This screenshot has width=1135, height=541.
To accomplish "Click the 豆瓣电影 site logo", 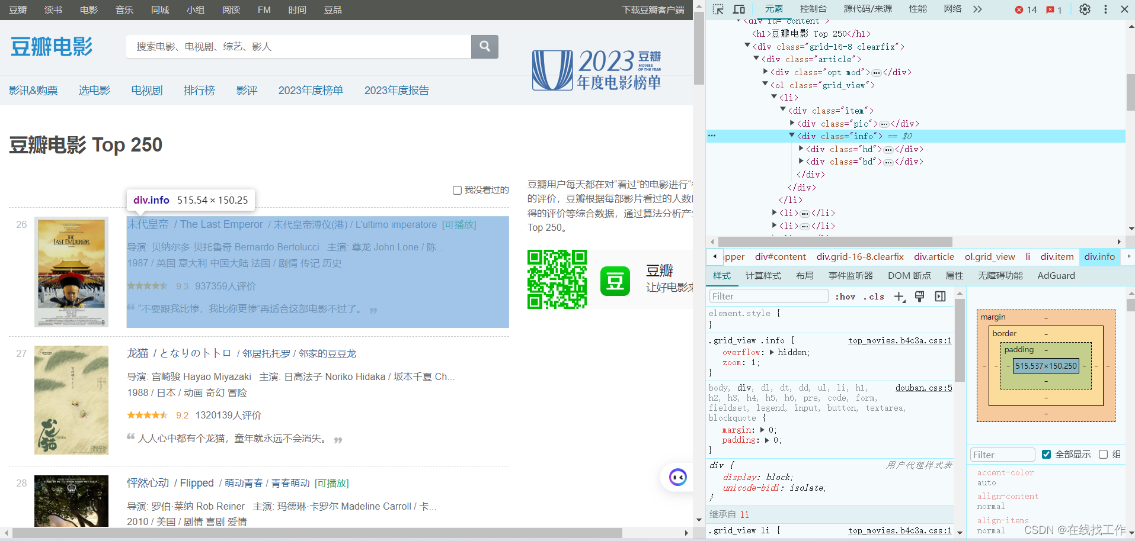I will tap(52, 47).
